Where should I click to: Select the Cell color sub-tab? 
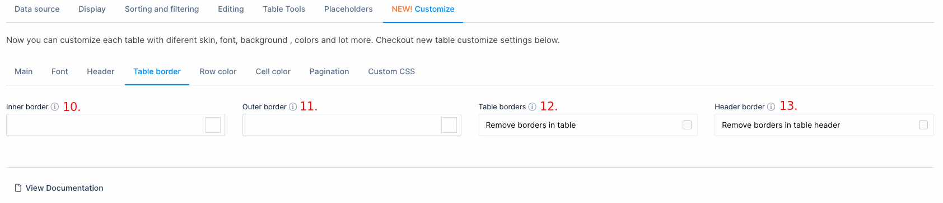[273, 71]
